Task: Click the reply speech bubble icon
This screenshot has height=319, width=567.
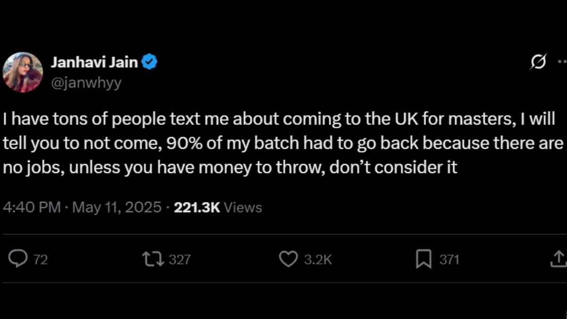Action: [x=18, y=259]
